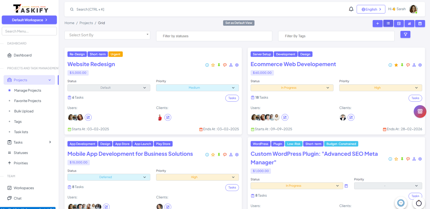Open Statuses in the sidebar menu

[x=21, y=153]
